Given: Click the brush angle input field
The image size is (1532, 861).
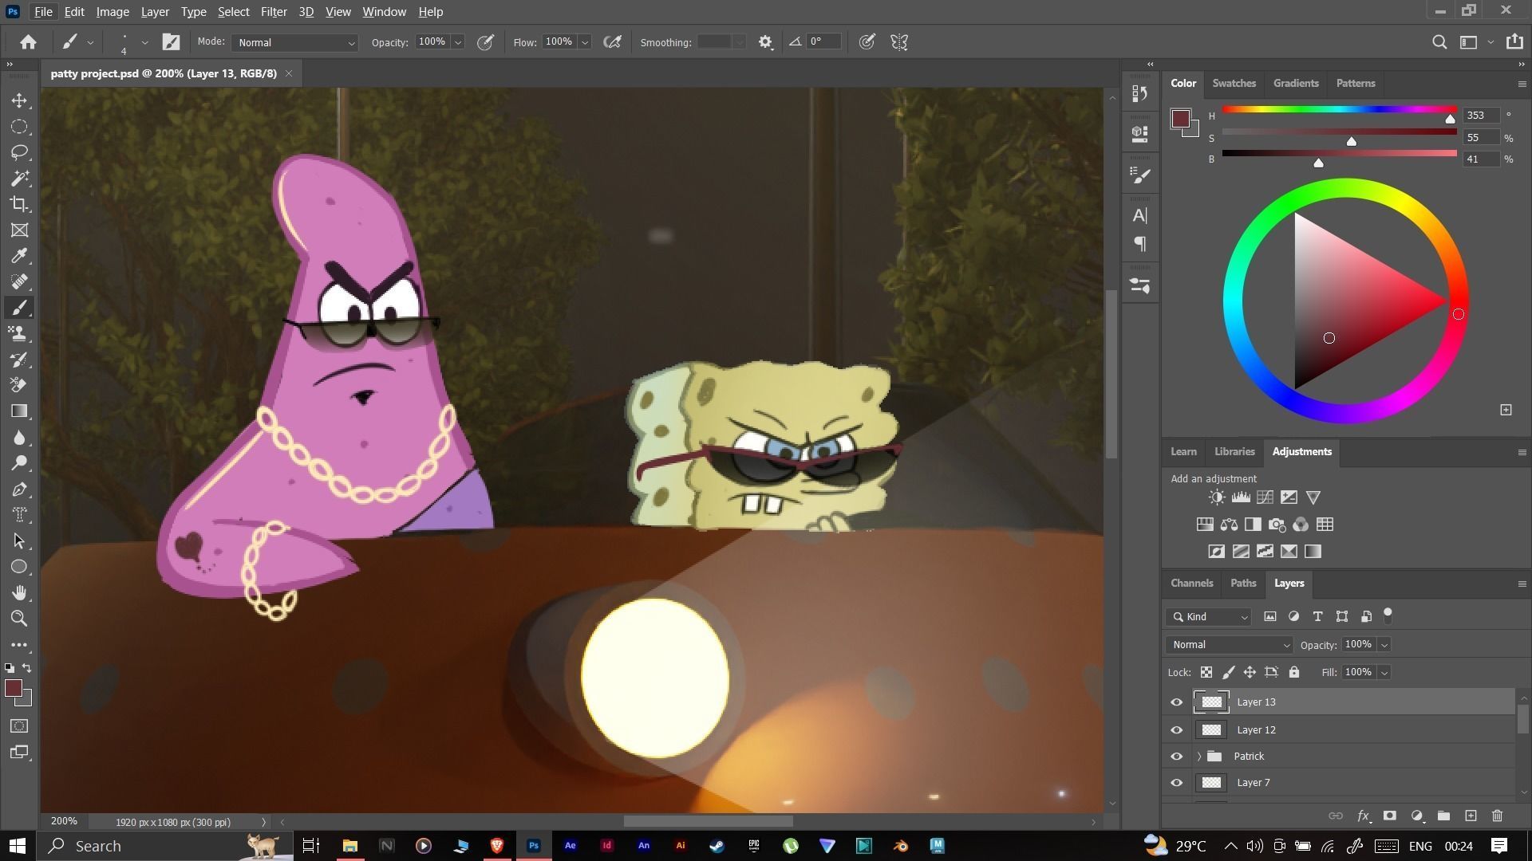Looking at the screenshot, I should click(824, 42).
